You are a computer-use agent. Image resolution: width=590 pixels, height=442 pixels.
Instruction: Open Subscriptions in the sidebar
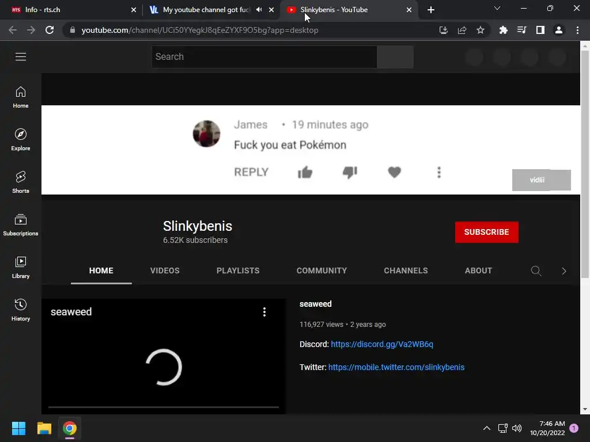[x=21, y=224]
